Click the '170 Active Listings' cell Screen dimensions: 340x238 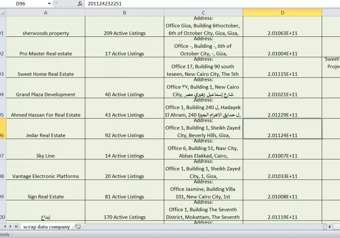coord(124,210)
